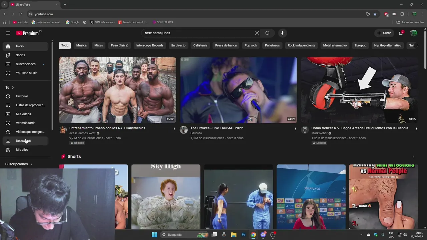Select the Pop rock filter chip
This screenshot has height=240, width=427.
pyautogui.click(x=251, y=45)
